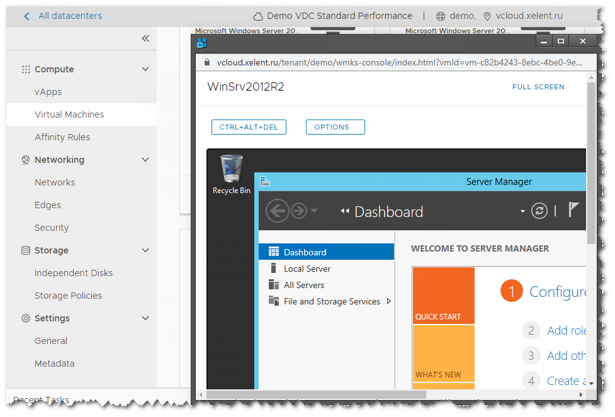Open the notifications flag icon
The width and height of the screenshot is (615, 417).
point(573,209)
